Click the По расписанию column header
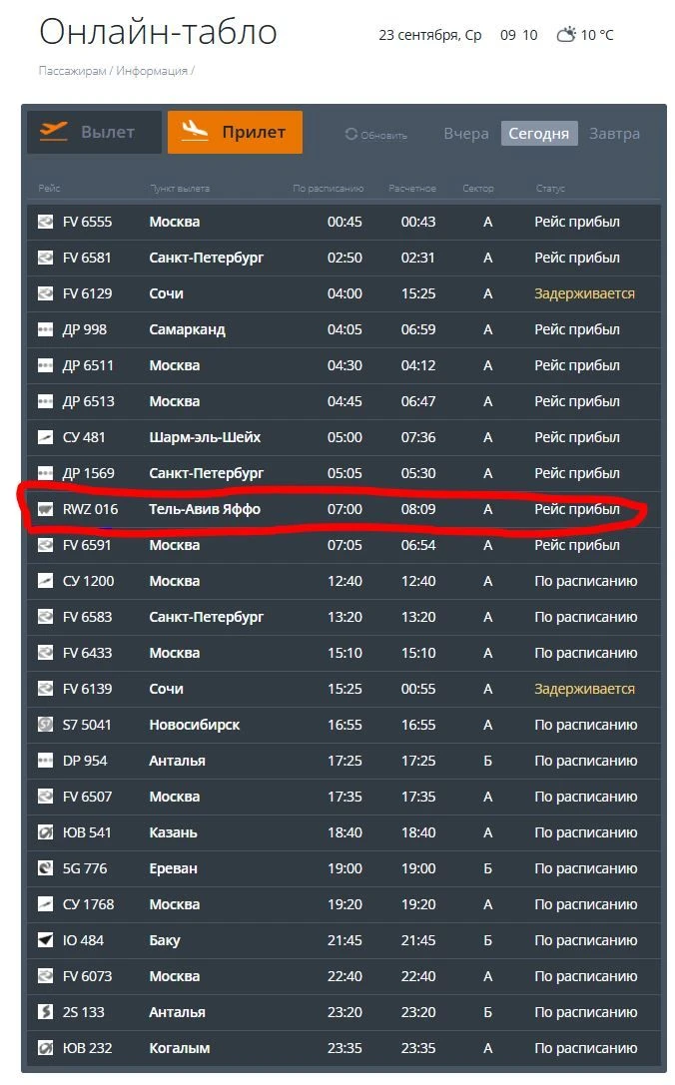Viewport: 675px width, 1085px height. coord(329,189)
